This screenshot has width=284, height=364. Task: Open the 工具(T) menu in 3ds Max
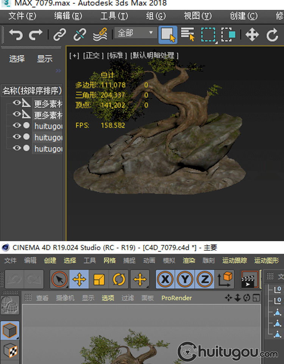tap(114, 16)
